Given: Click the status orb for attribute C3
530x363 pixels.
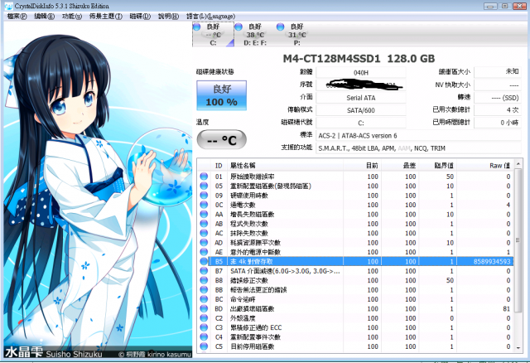Looking at the screenshot, I should [204, 327].
